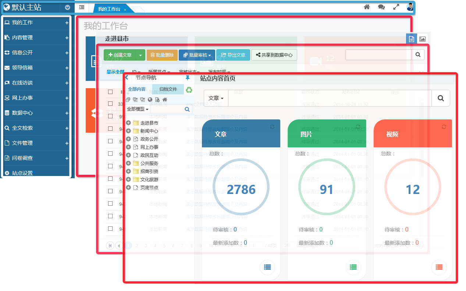Click the fullscreen expand icon
466x291 pixels.
[396, 7]
